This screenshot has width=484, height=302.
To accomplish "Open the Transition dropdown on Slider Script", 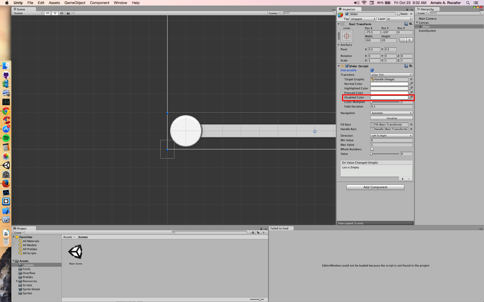I will click(391, 74).
